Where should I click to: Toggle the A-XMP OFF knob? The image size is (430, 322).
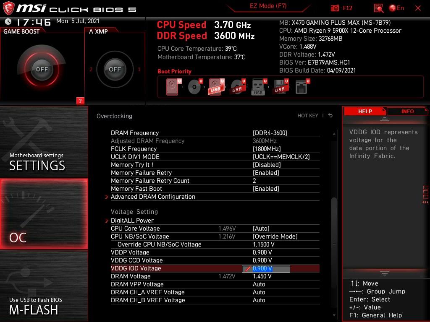tap(115, 69)
